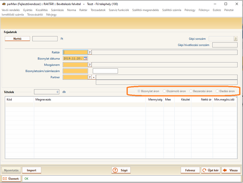Click the Mennyiség column header
This screenshot has width=243, height=183.
tap(155, 100)
